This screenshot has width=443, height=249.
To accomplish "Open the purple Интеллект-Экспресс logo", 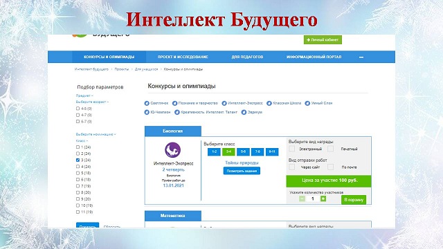I will [173, 150].
